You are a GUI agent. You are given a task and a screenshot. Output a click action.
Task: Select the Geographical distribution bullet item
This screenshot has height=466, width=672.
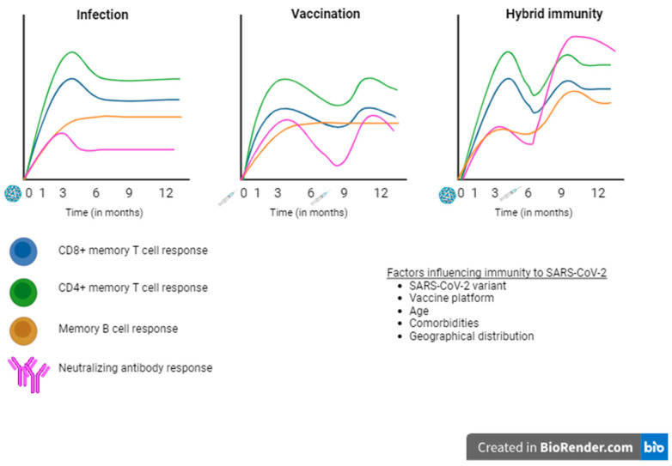pyautogui.click(x=472, y=336)
